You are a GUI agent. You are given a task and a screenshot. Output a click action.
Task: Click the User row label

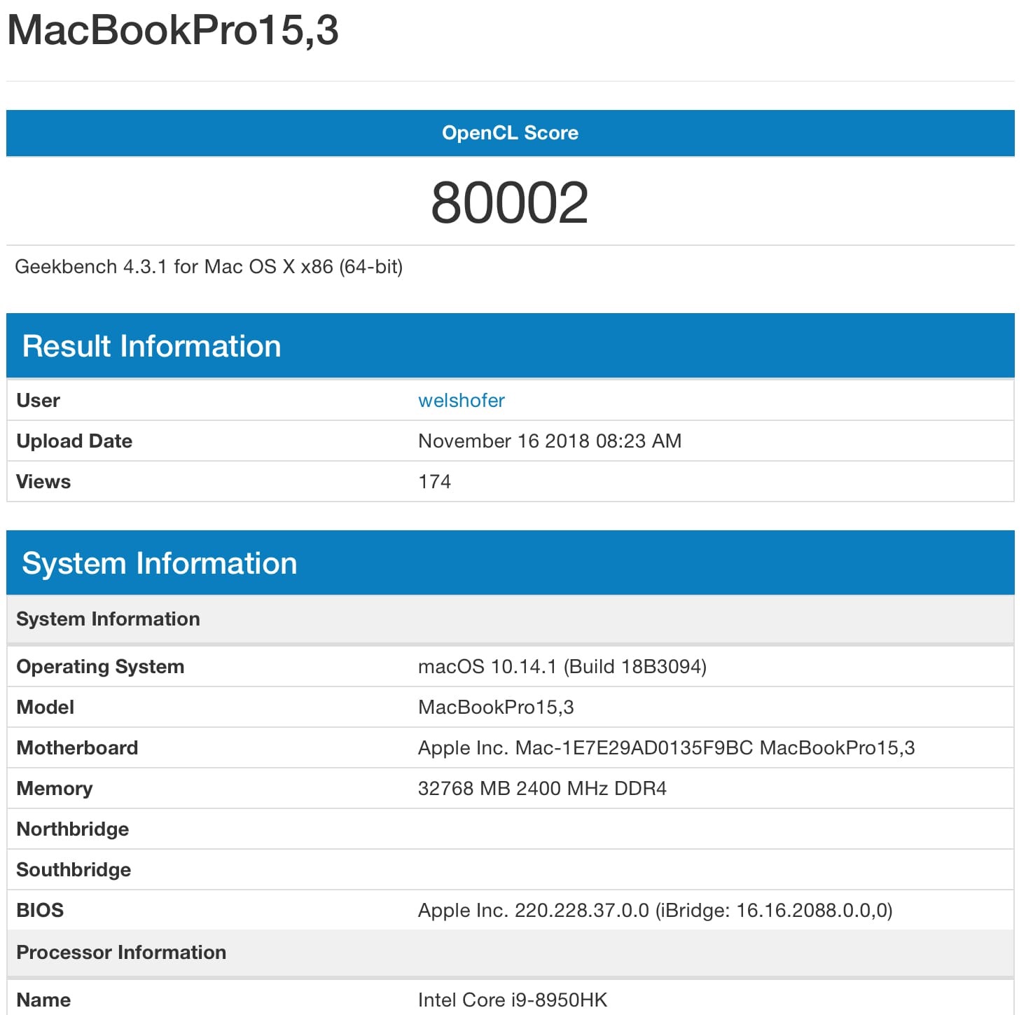point(38,400)
